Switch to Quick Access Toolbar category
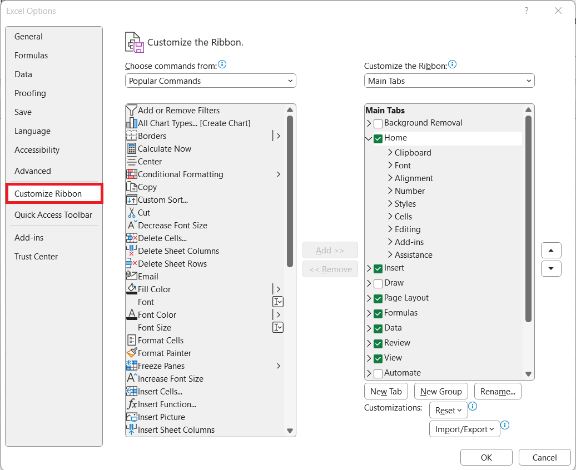576x470 pixels. coord(53,215)
